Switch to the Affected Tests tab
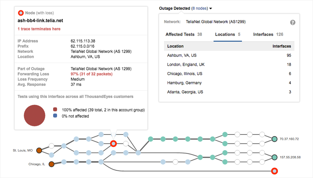This screenshot has width=313, height=178. point(184,34)
